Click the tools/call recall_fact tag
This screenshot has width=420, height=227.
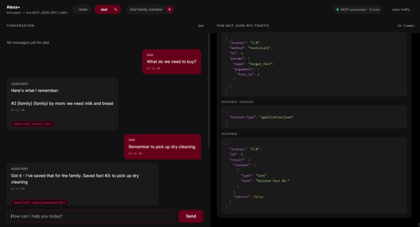point(32,124)
